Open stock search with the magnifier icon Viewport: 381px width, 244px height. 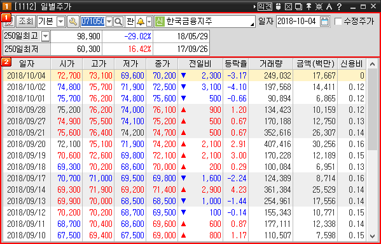coord(118,22)
